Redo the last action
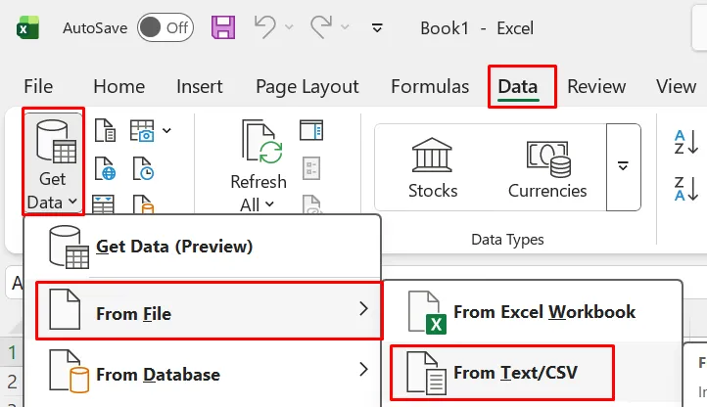Viewport: 707px width, 407px height. 321,27
